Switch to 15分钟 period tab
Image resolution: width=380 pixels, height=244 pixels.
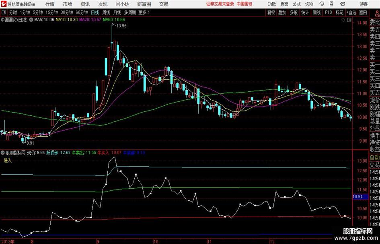[51, 12]
